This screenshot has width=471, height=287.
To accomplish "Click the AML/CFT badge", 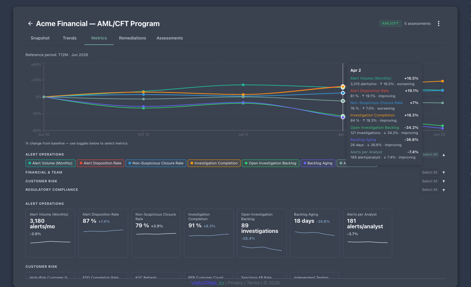I will tap(390, 23).
